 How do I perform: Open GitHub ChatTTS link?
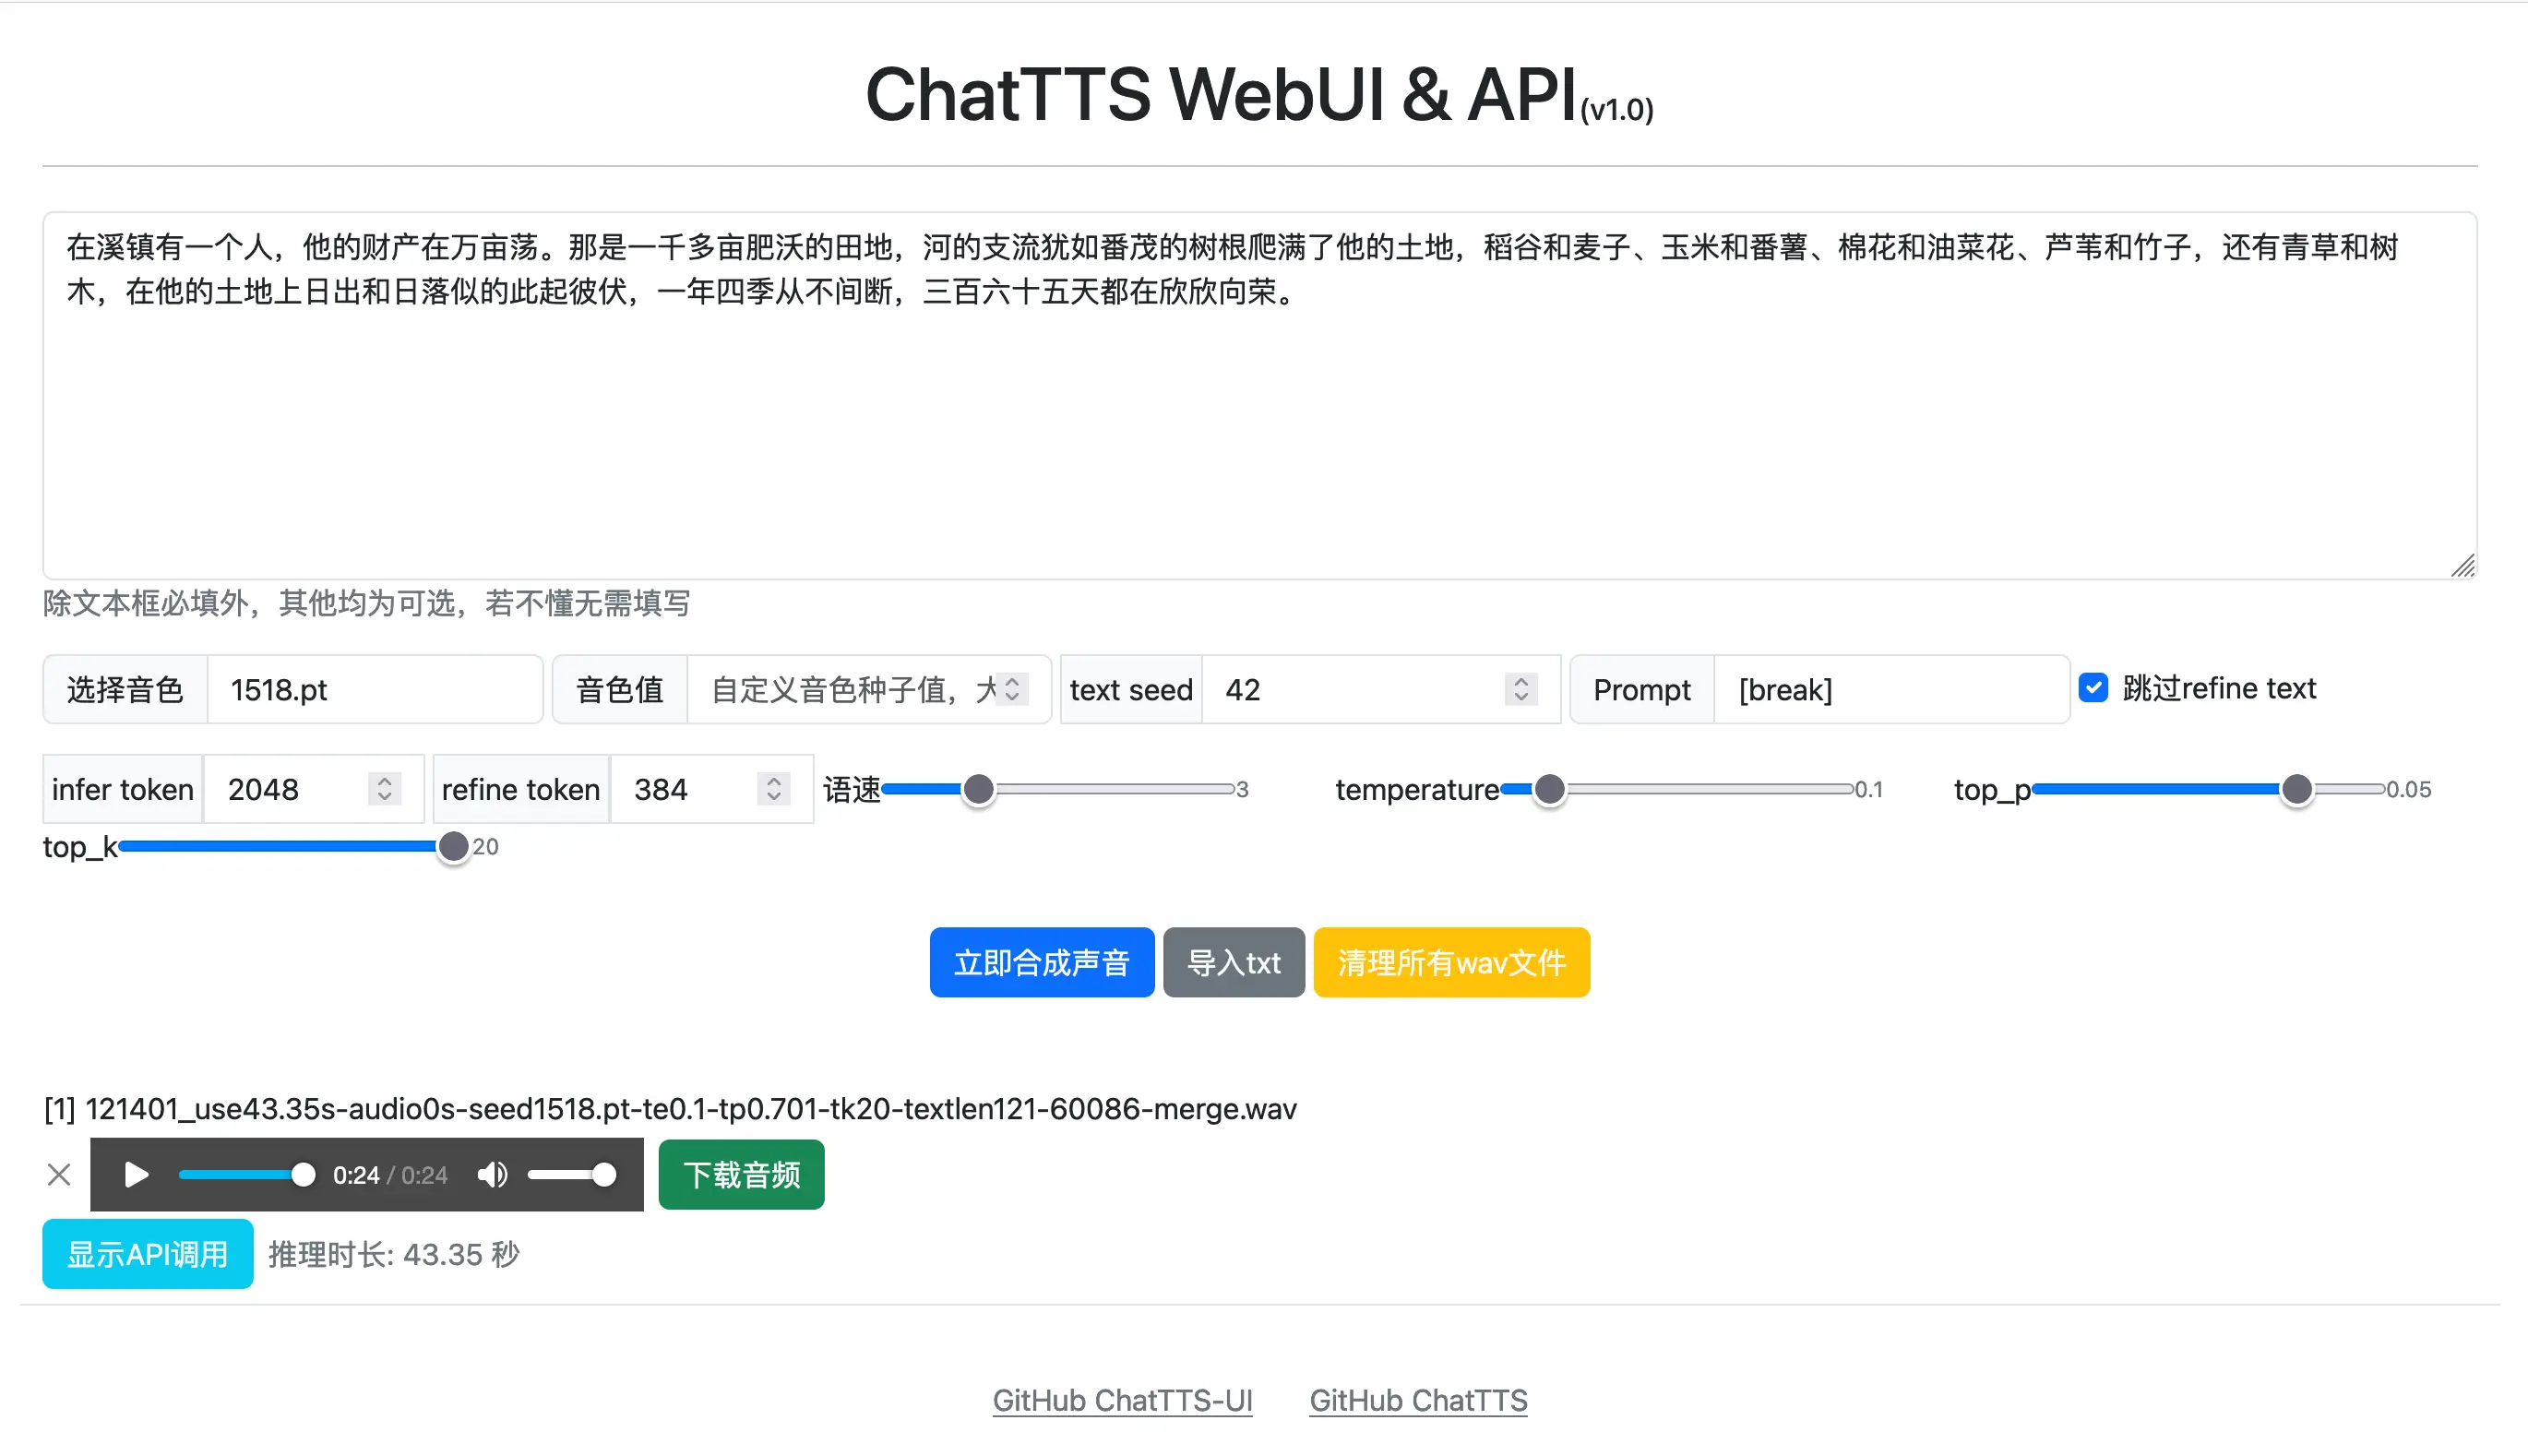click(1417, 1400)
